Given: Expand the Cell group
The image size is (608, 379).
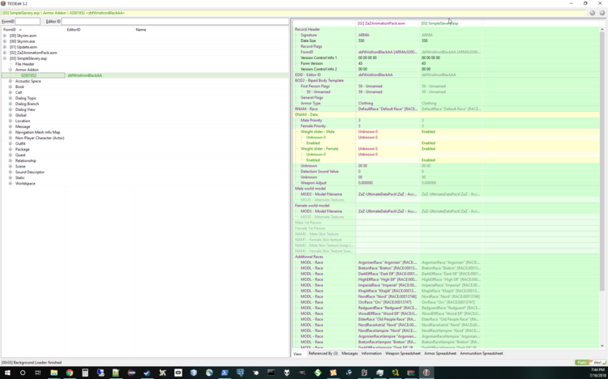Looking at the screenshot, I should pos(11,92).
